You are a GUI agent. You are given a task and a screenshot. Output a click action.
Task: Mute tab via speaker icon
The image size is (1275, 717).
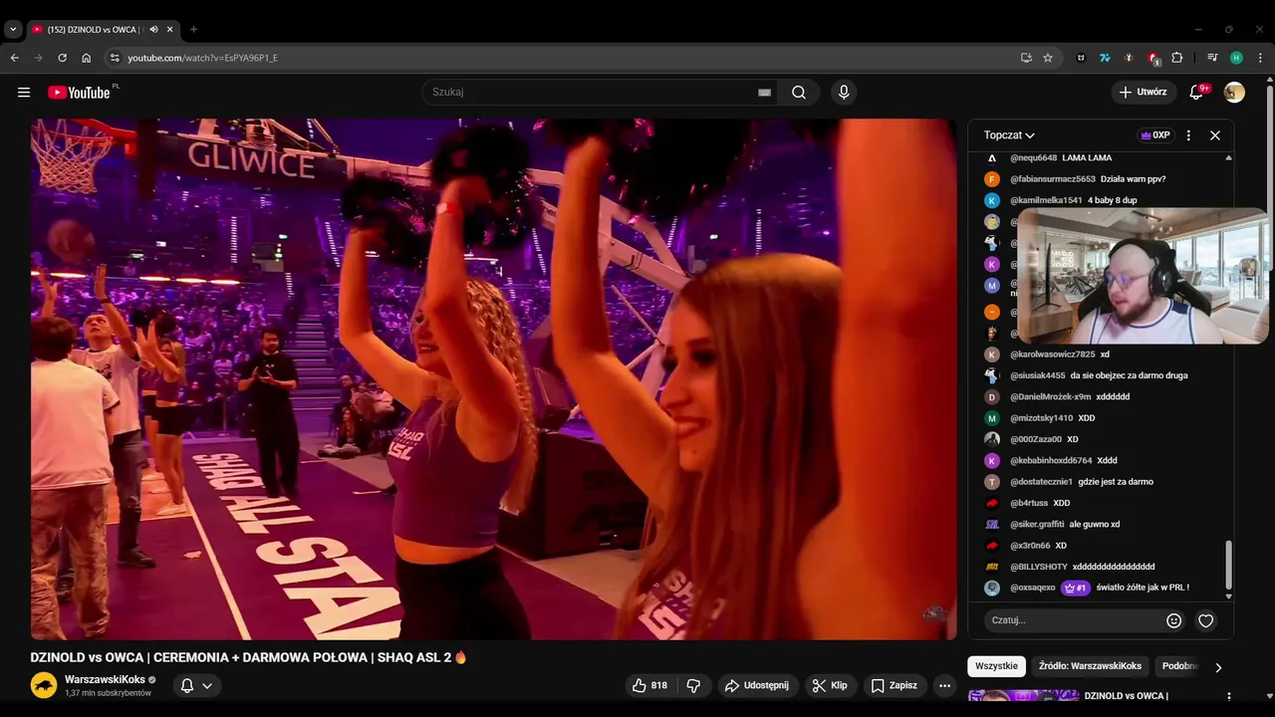[x=153, y=30]
